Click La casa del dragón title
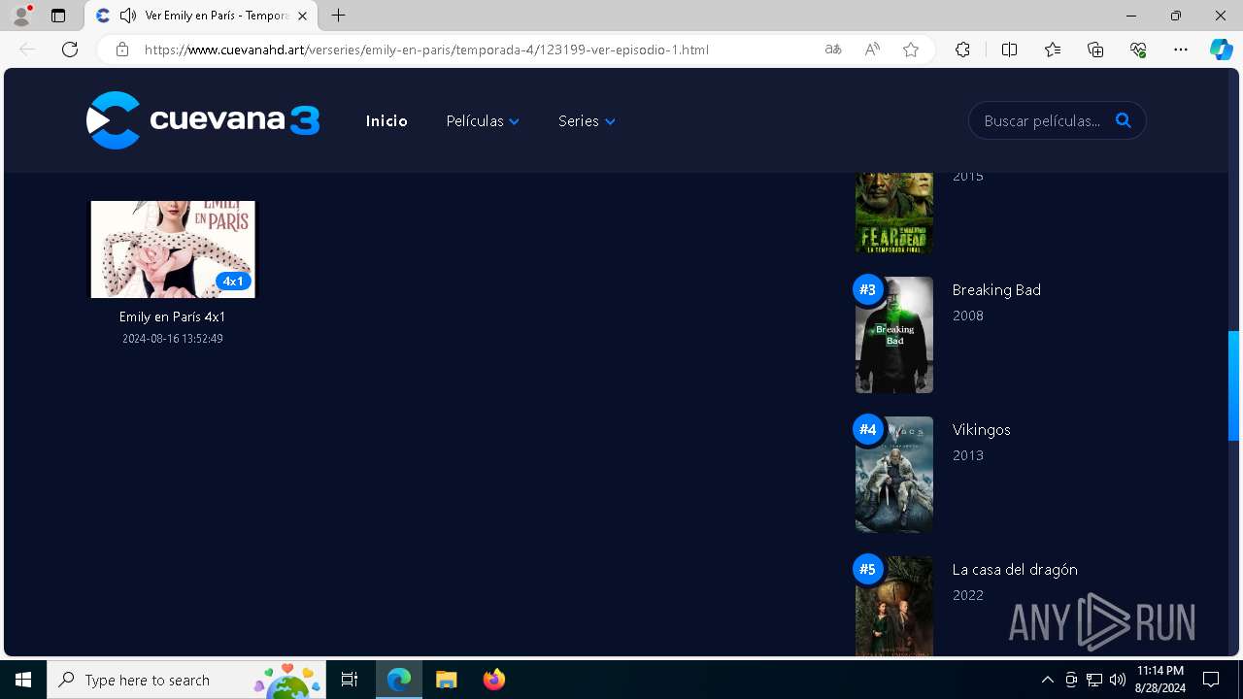Viewport: 1243px width, 699px height. pos(1015,570)
